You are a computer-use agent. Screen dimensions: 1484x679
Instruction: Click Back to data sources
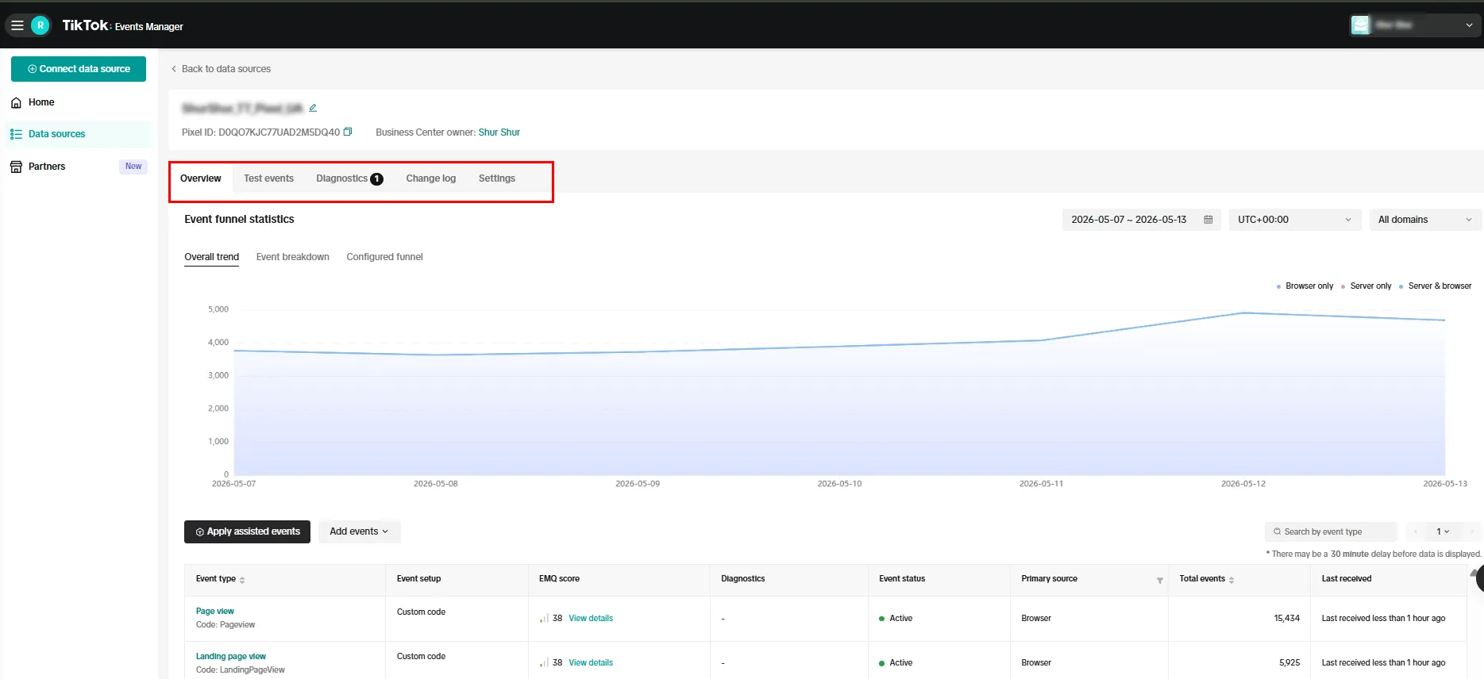221,69
